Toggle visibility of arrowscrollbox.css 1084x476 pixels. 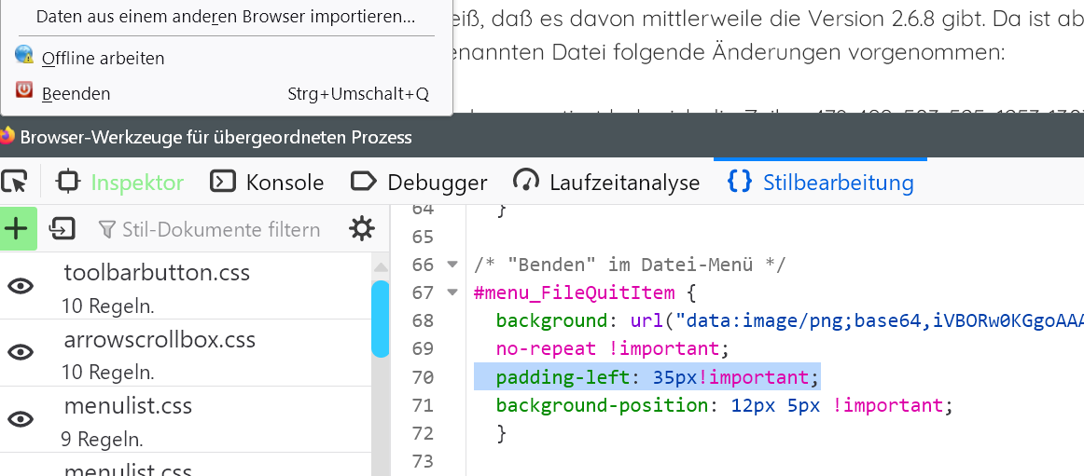pyautogui.click(x=21, y=352)
